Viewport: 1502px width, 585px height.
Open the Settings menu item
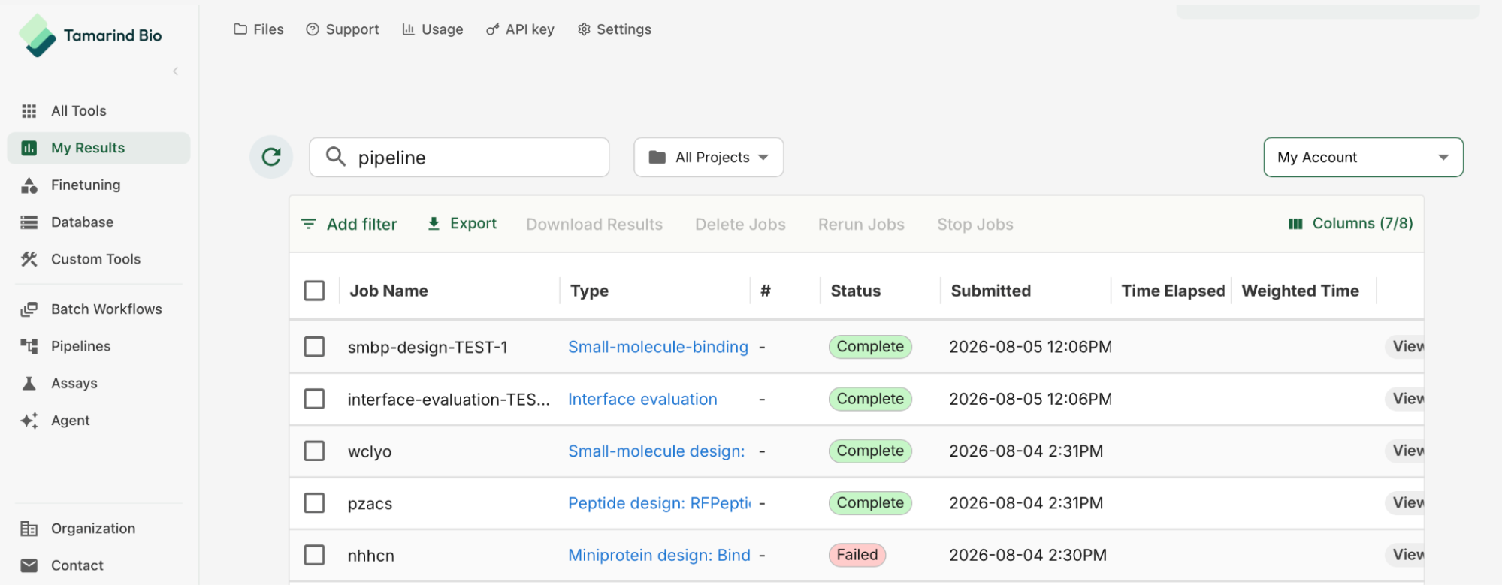[615, 29]
